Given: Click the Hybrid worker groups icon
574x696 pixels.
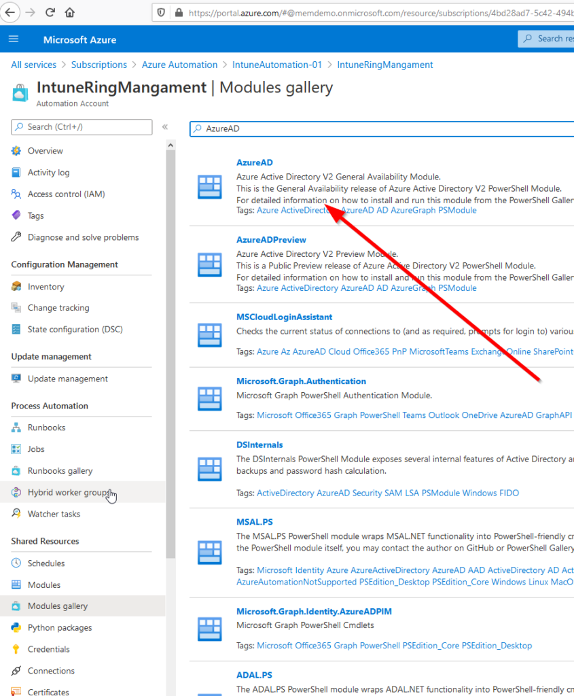Looking at the screenshot, I should (x=16, y=492).
